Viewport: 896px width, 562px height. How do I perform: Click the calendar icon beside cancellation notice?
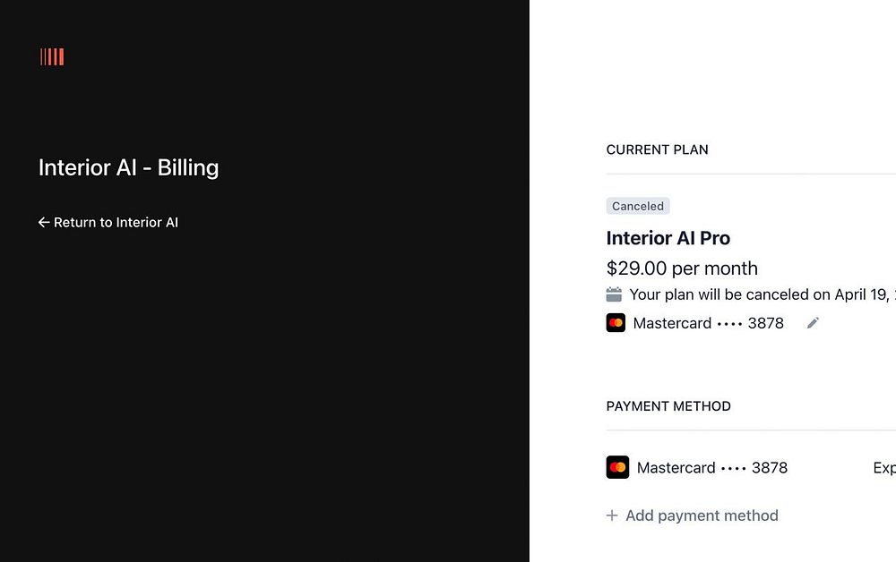[x=614, y=294]
